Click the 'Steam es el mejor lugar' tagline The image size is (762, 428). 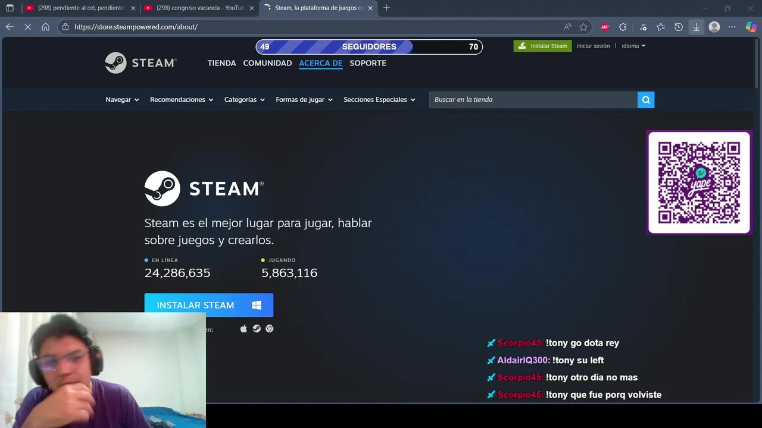[x=258, y=231]
